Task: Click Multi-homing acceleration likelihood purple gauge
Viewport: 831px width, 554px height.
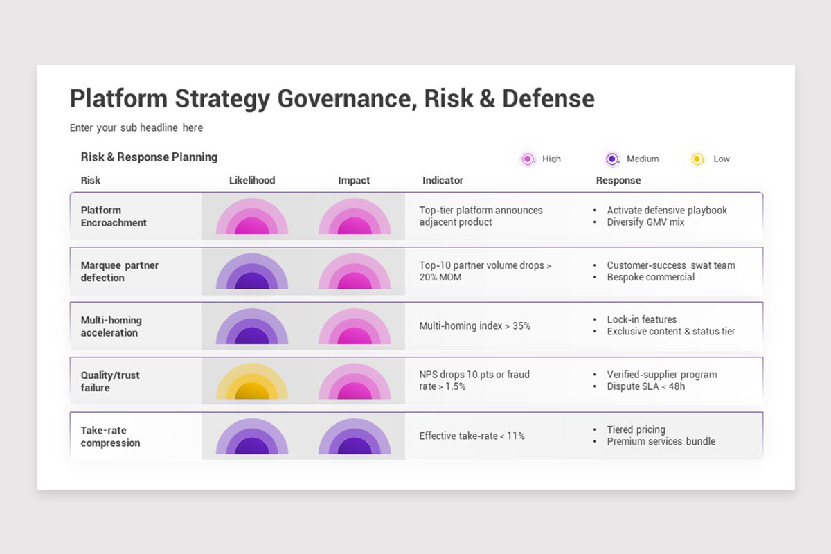Action: [x=252, y=327]
